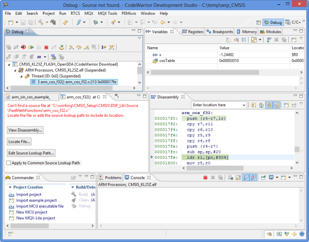Collapse the ARM Processors, CMSIS_KL25Z.elf node
This screenshot has height=242, width=309.
(x=15, y=71)
